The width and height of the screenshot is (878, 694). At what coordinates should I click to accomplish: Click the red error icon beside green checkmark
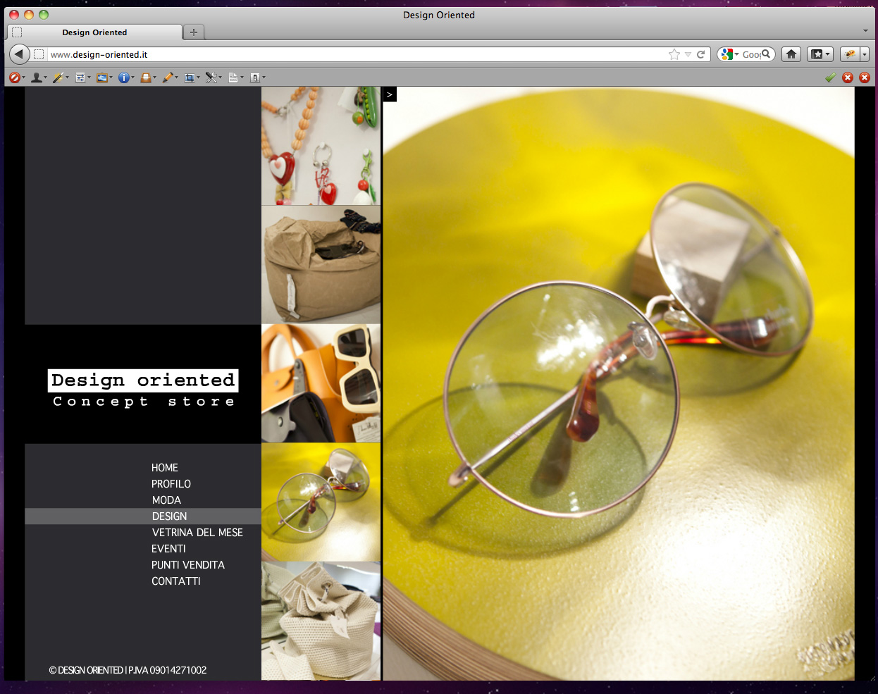point(848,78)
